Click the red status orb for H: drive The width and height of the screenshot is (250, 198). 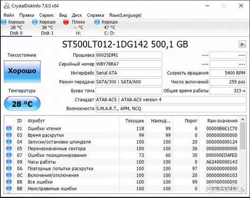click(x=66, y=22)
